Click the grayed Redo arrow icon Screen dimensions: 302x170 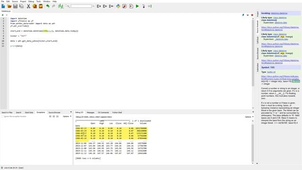click(54, 6)
